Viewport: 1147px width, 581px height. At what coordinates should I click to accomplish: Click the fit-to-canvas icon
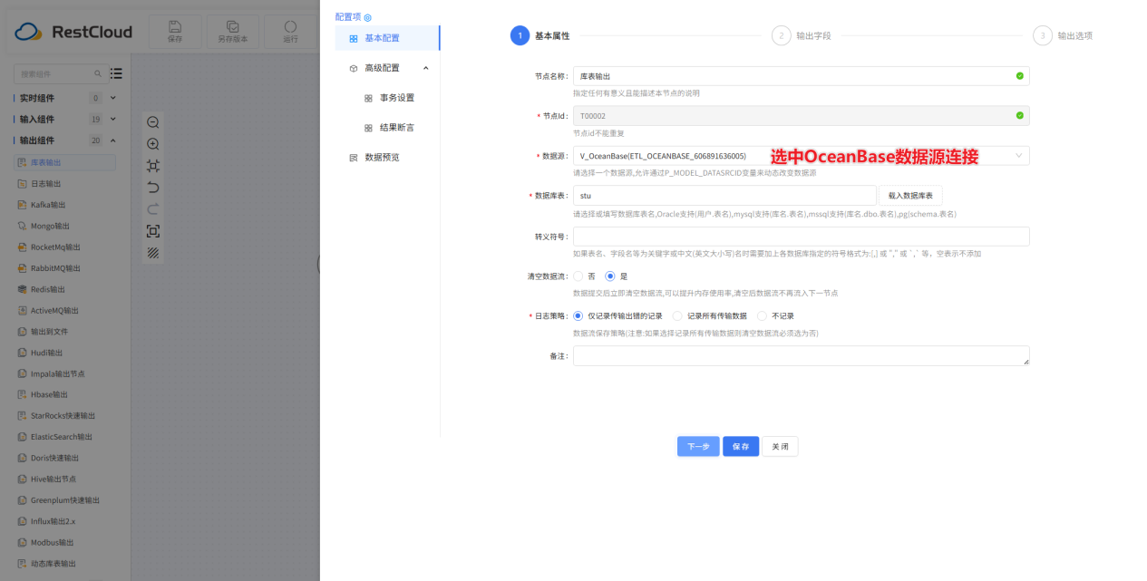153,166
